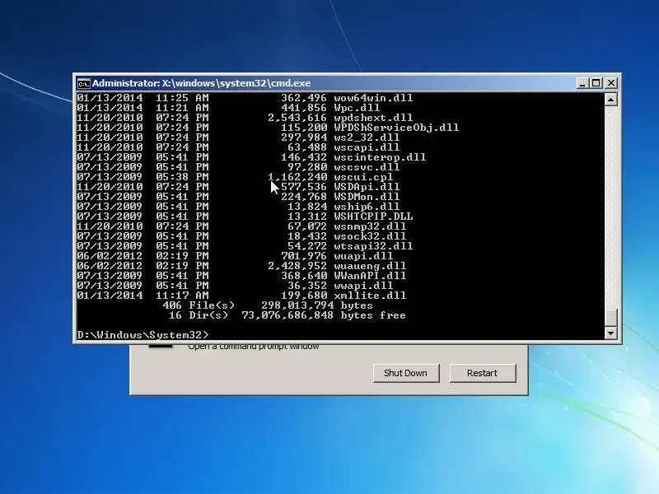Click the ws2_32.dll file name

[x=367, y=137]
